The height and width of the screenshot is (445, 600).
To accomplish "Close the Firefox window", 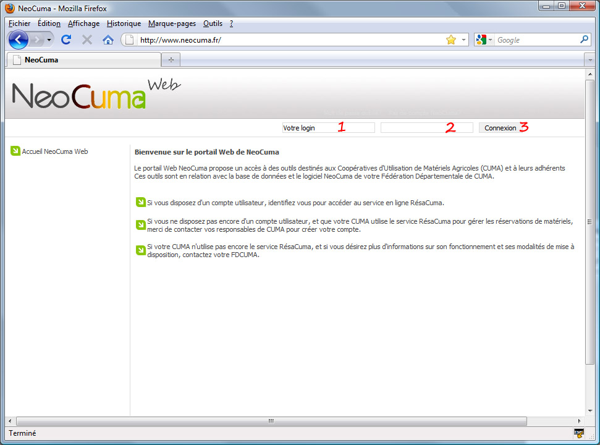I will tap(582, 6).
